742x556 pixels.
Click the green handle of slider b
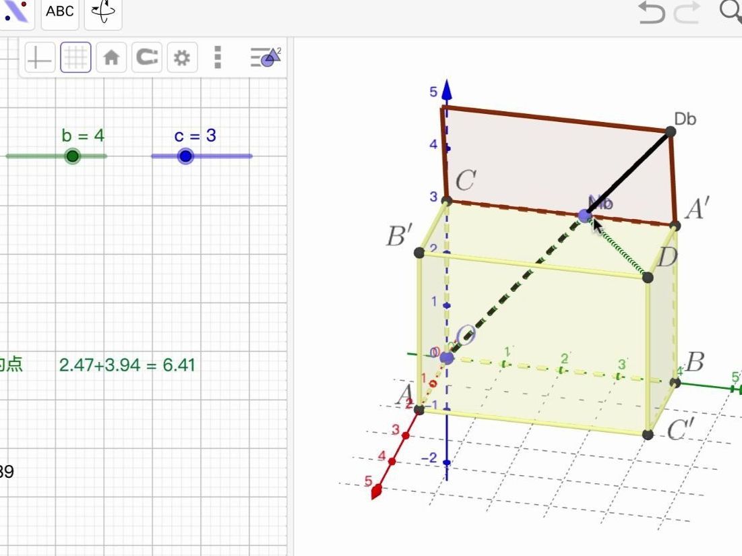tap(71, 156)
